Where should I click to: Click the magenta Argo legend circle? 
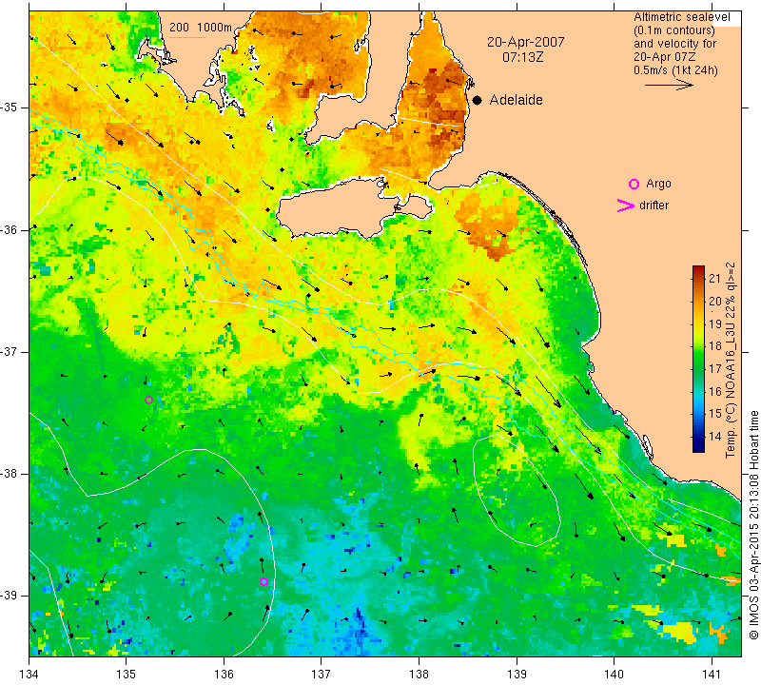click(634, 184)
